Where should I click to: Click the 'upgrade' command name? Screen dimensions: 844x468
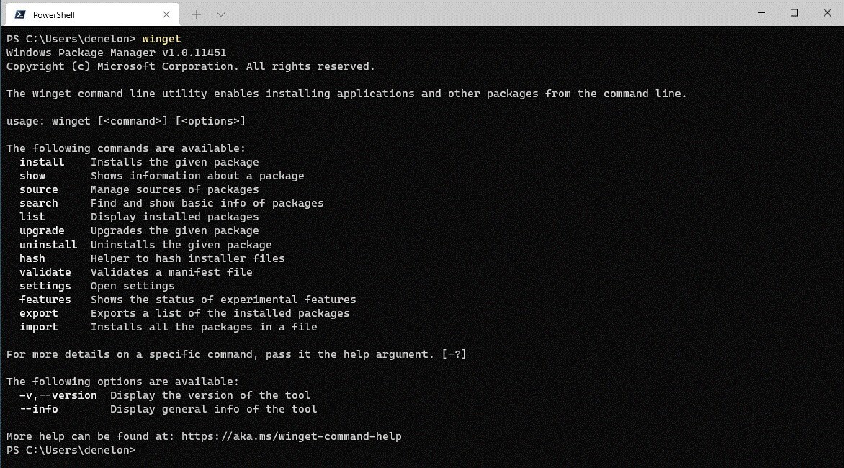42,230
